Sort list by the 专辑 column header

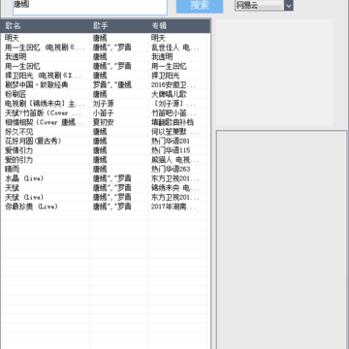159,25
